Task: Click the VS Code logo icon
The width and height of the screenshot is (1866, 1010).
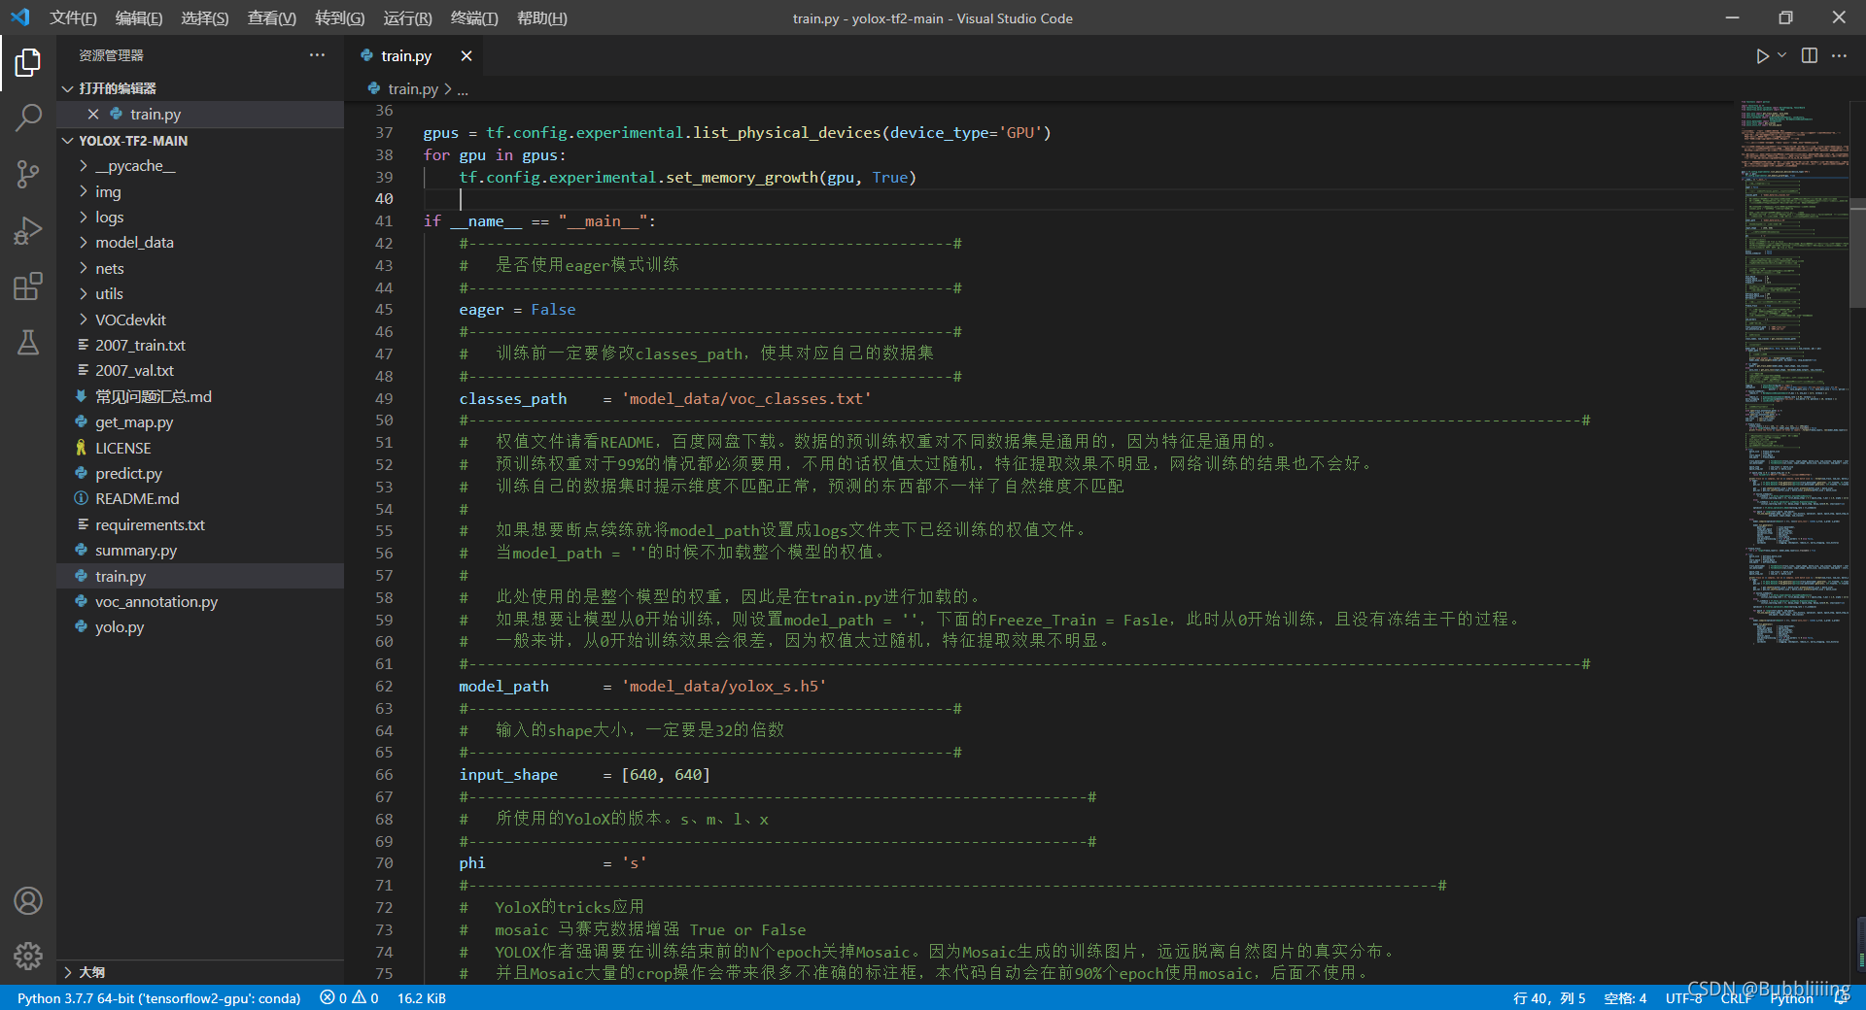Action: pyautogui.click(x=20, y=17)
